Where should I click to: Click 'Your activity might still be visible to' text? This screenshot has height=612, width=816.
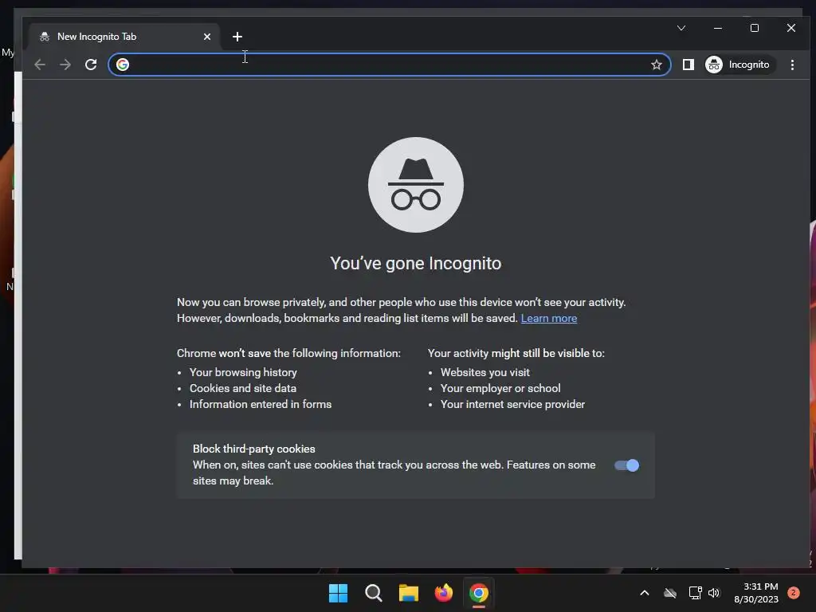[516, 353]
